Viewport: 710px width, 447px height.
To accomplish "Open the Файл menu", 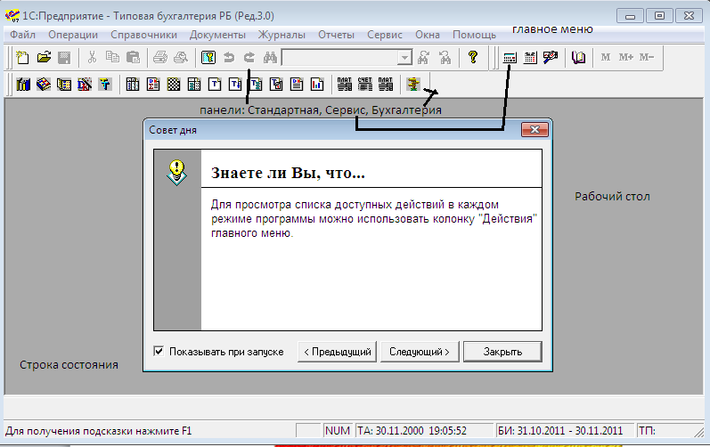I will click(x=22, y=35).
